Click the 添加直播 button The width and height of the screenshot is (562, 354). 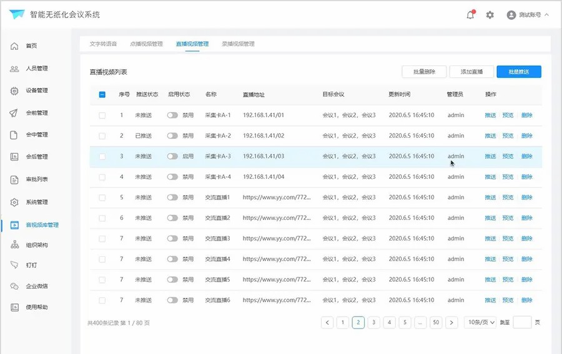(x=471, y=72)
